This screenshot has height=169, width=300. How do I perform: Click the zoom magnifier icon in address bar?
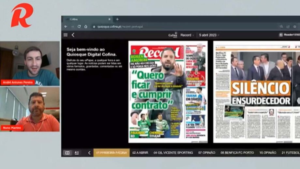pos(281,27)
